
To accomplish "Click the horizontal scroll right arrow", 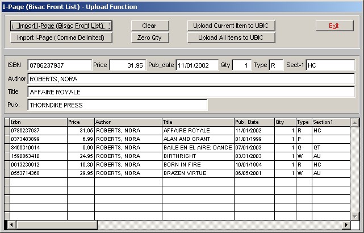I will [346, 224].
